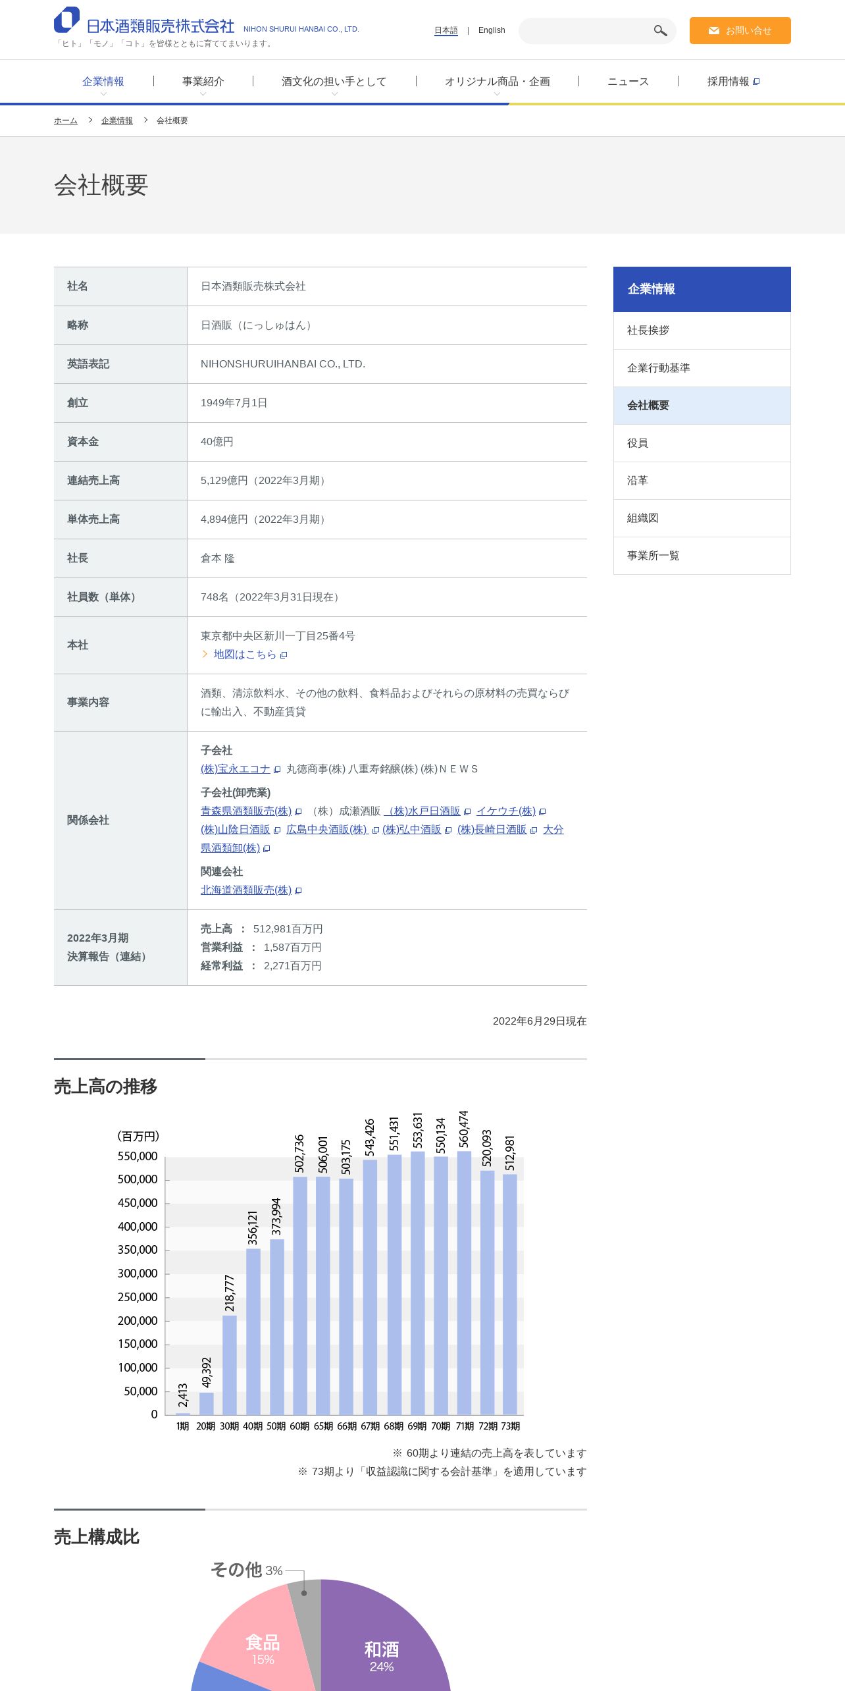Click the orange arrow before 地図はこちら
The image size is (845, 1691).
(205, 654)
